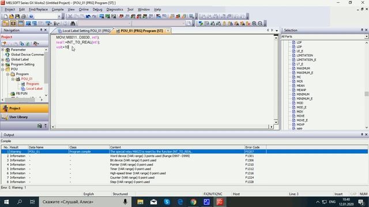
Task: Click the Find binoculars icon
Action: pos(73,23)
